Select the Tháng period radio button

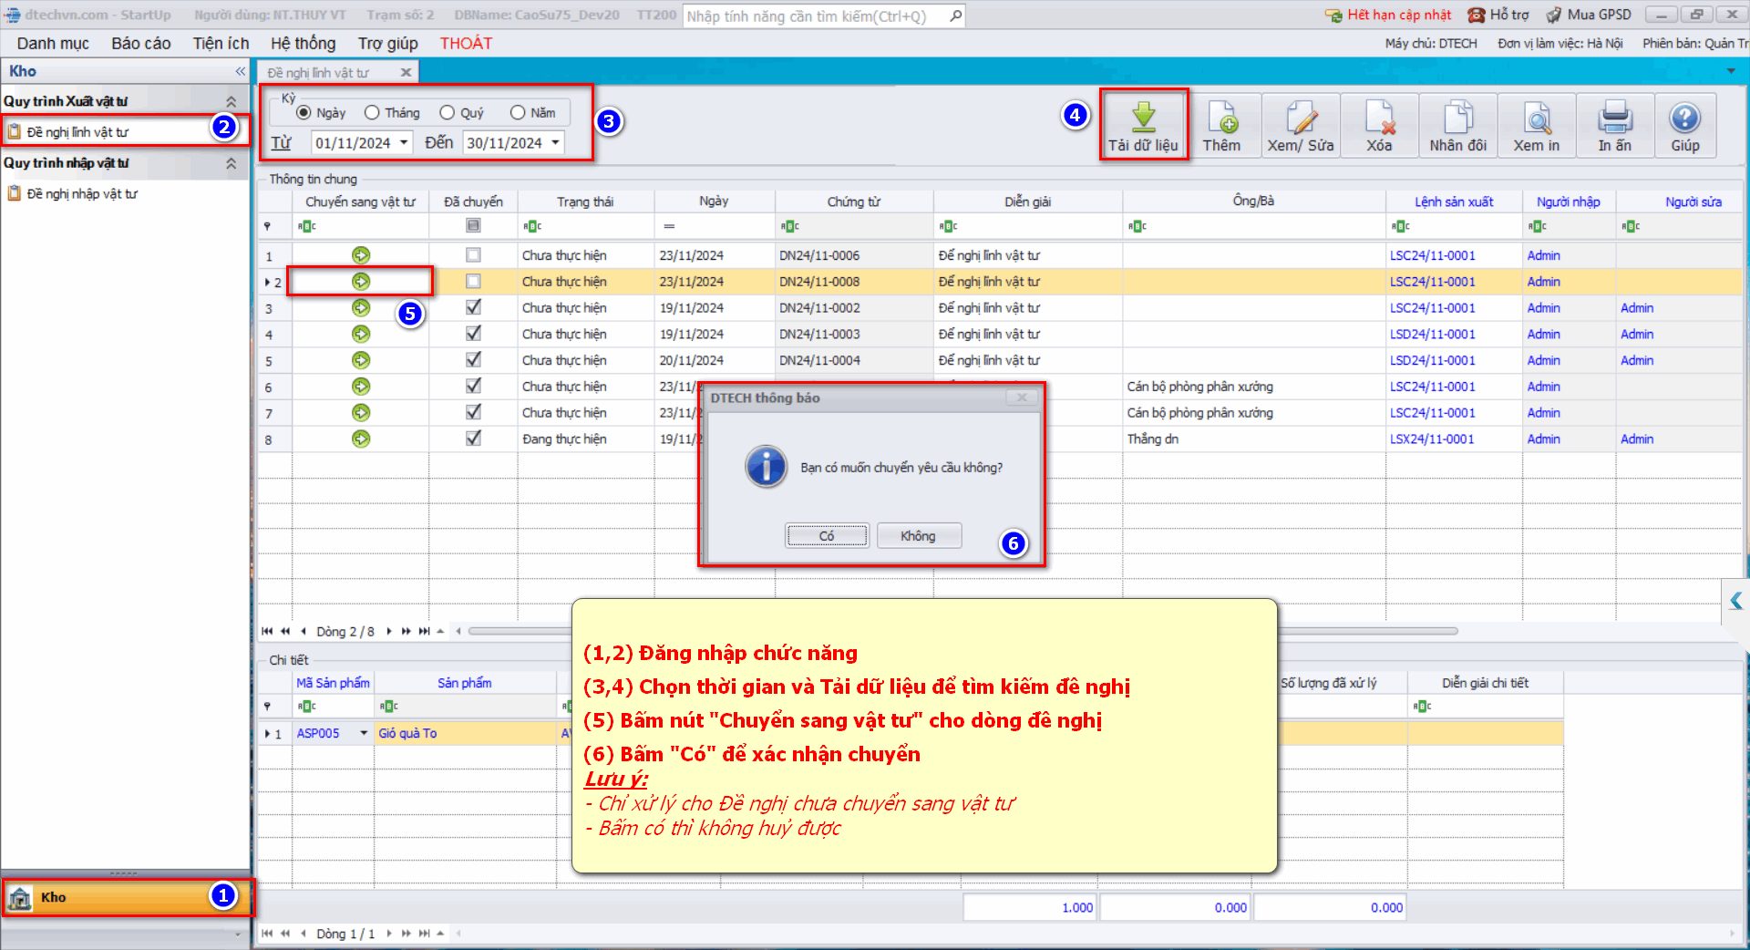click(372, 113)
